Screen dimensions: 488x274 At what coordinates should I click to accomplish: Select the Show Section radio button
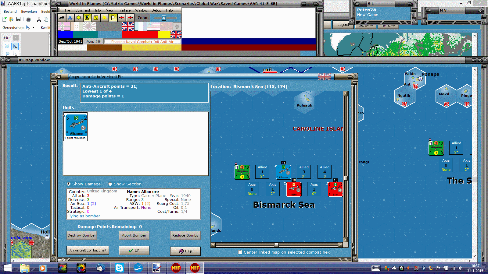pyautogui.click(x=110, y=184)
